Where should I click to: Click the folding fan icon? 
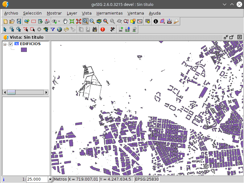point(176,21)
